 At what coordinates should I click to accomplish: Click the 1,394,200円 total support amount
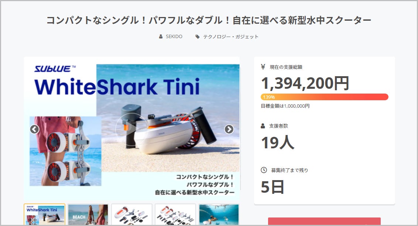point(305,83)
